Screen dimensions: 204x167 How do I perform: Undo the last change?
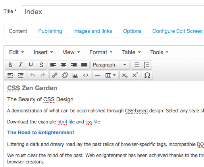pos(33,75)
